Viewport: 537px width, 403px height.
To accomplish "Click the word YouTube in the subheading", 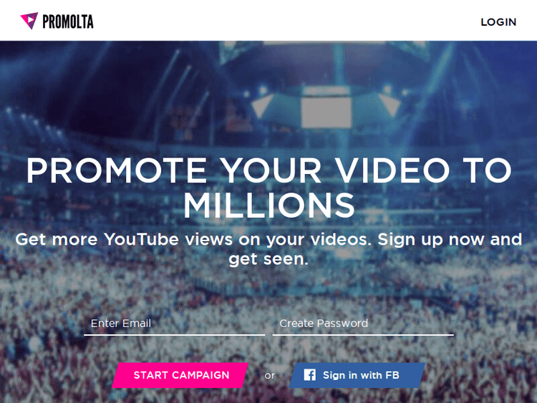I will pyautogui.click(x=142, y=239).
